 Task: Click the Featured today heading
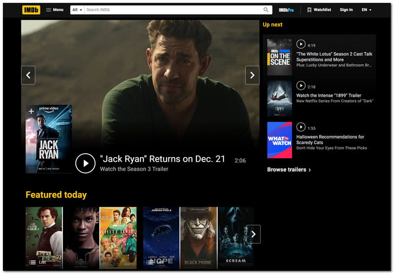point(56,194)
